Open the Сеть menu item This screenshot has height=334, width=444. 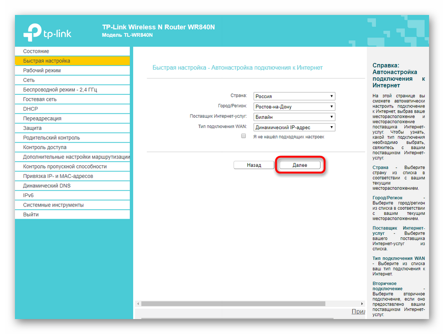tap(29, 80)
